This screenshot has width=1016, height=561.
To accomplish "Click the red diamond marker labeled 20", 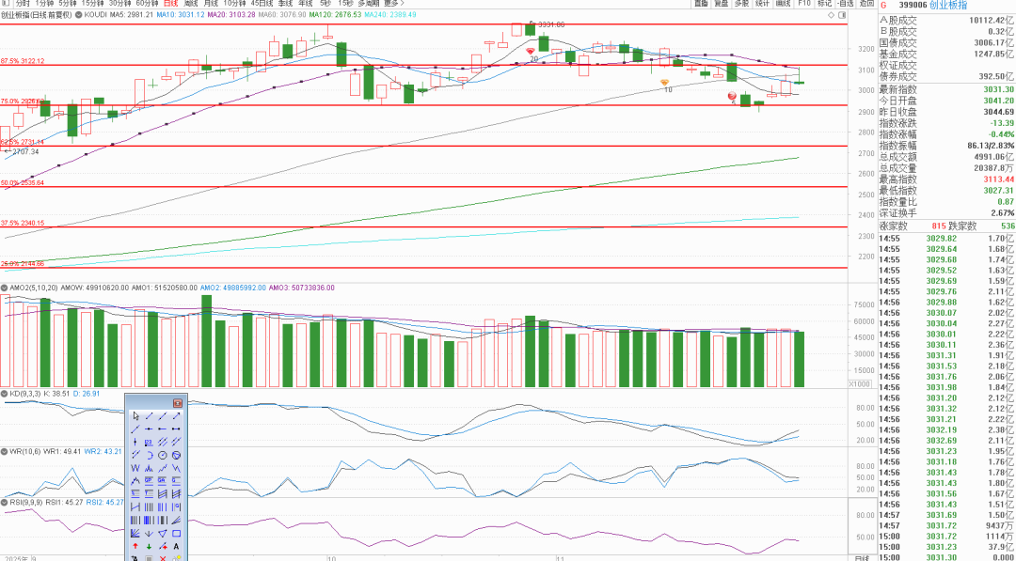I will click(531, 51).
